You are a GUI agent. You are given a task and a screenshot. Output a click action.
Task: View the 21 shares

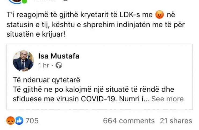176,121
